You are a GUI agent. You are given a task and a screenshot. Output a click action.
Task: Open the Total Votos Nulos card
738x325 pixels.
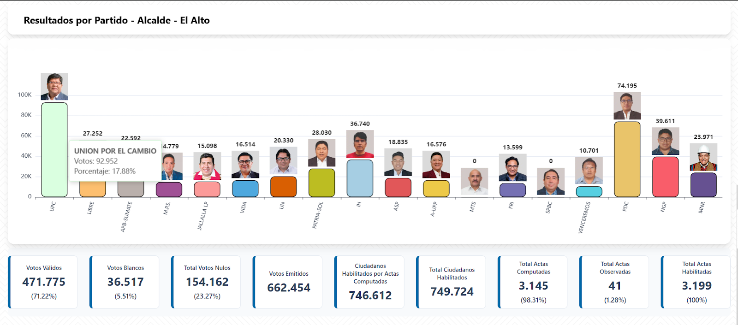coord(207,282)
